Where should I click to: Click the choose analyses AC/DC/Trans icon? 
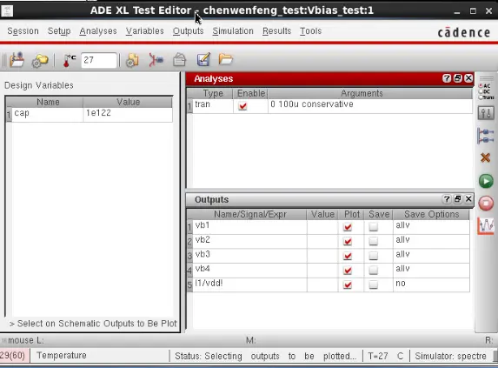(486, 91)
